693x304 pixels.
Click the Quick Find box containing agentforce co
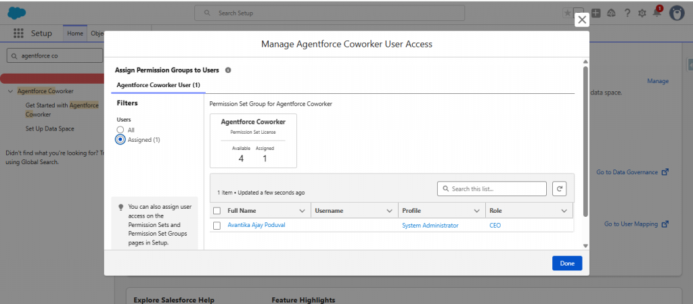pyautogui.click(x=55, y=56)
